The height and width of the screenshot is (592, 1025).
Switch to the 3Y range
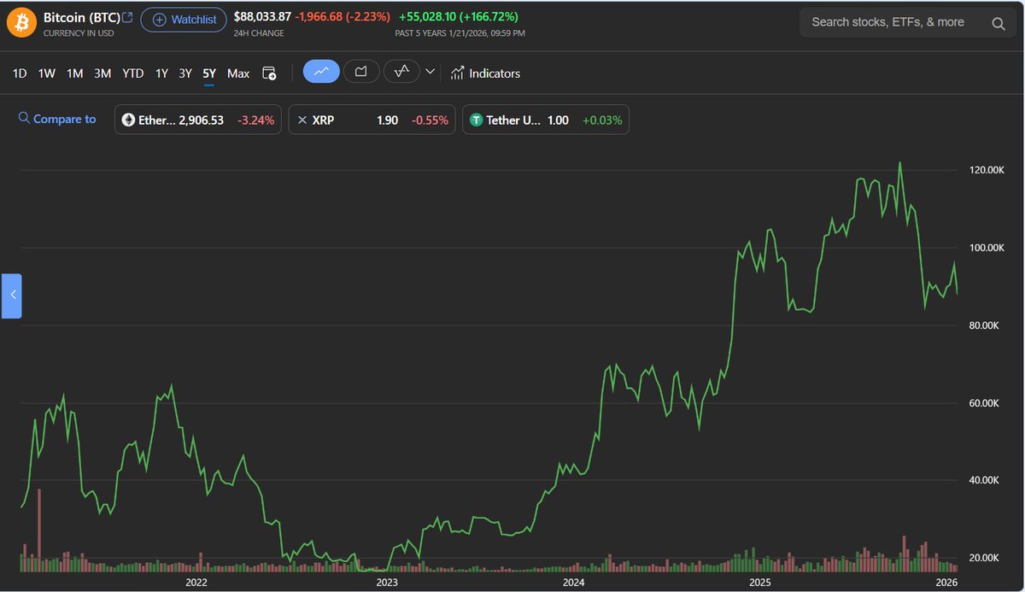(185, 73)
